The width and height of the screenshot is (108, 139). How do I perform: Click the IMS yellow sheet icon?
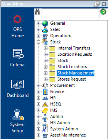(45, 111)
